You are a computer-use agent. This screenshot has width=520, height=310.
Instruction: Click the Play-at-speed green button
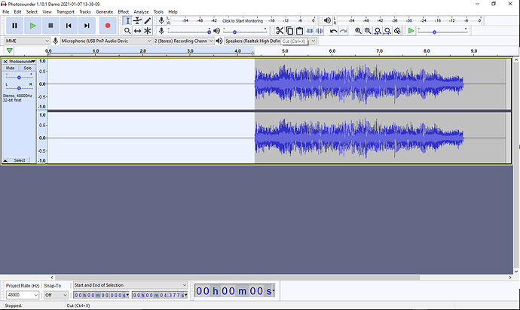coord(411,31)
